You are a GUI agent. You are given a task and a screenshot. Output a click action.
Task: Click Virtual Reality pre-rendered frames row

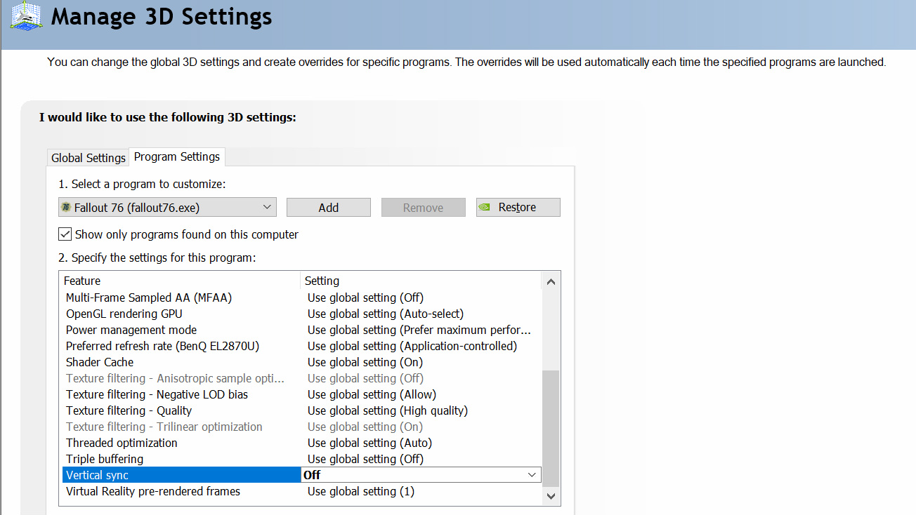pyautogui.click(x=153, y=491)
